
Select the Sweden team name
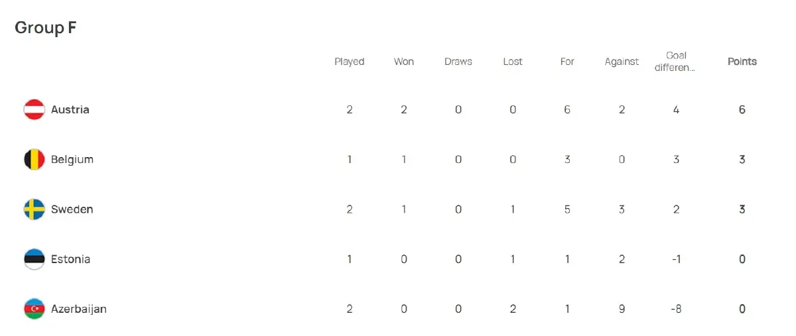(x=72, y=209)
